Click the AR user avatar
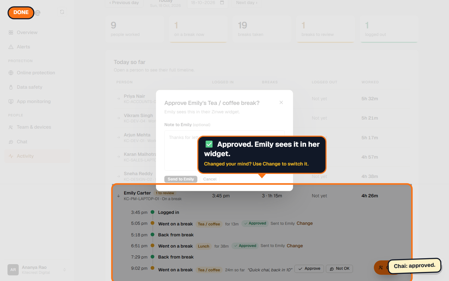This screenshot has width=449, height=281. coord(13,270)
